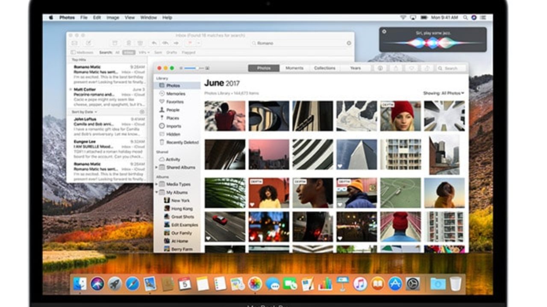Open the Matt Cotter email in Mail
The width and height of the screenshot is (547, 307).
107,97
